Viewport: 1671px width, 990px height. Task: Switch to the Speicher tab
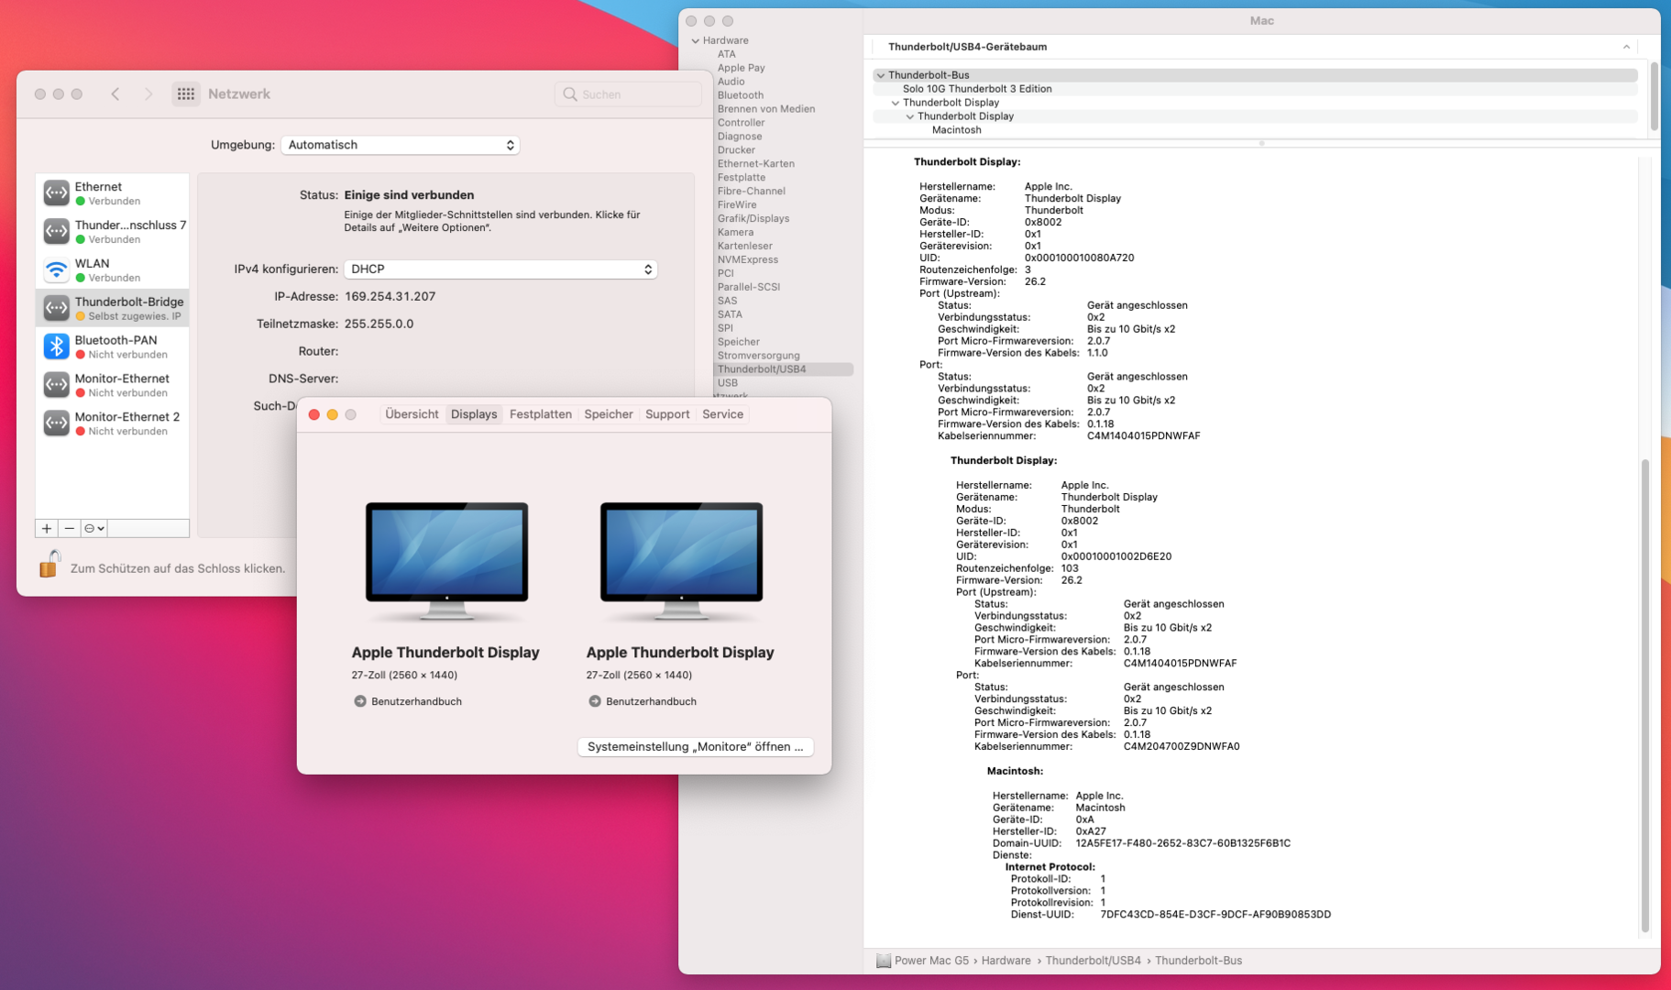click(x=609, y=414)
